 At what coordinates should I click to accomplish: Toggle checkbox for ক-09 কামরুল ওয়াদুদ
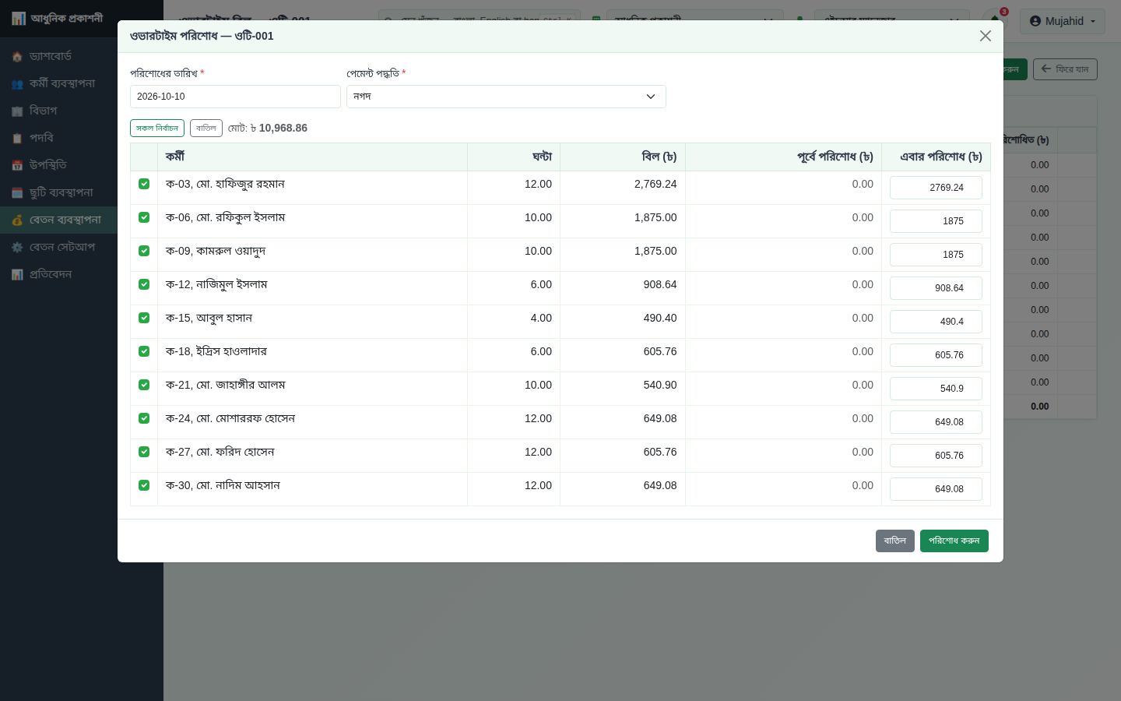pos(144,251)
